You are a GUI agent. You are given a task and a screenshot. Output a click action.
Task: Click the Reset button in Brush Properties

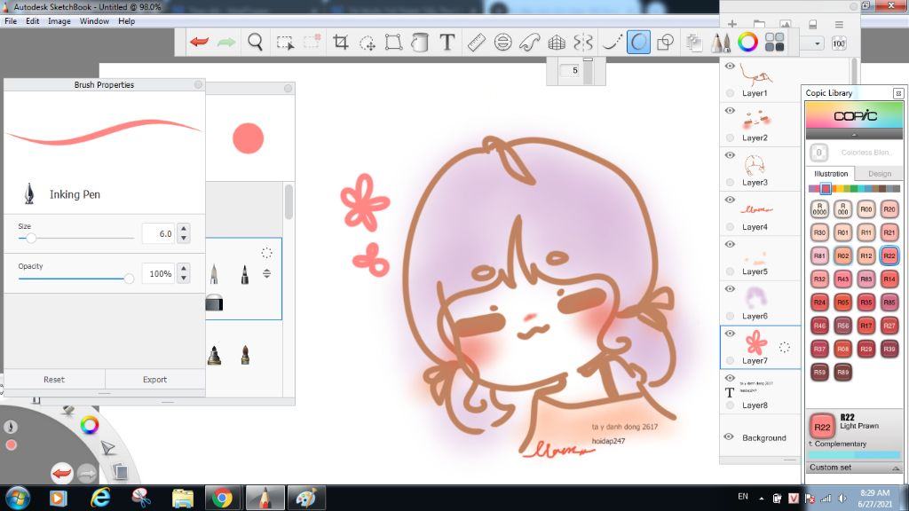point(54,380)
